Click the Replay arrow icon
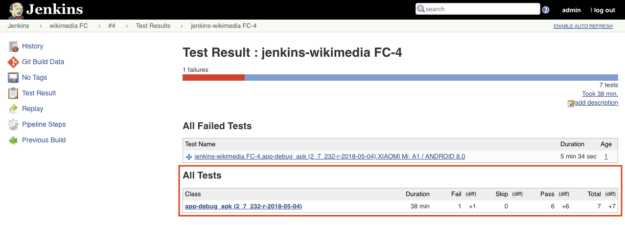The width and height of the screenshot is (625, 225). (14, 109)
